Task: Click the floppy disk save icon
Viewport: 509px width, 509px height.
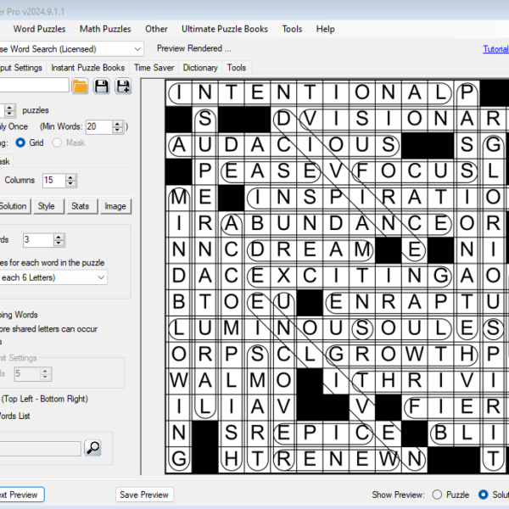Action: point(102,86)
